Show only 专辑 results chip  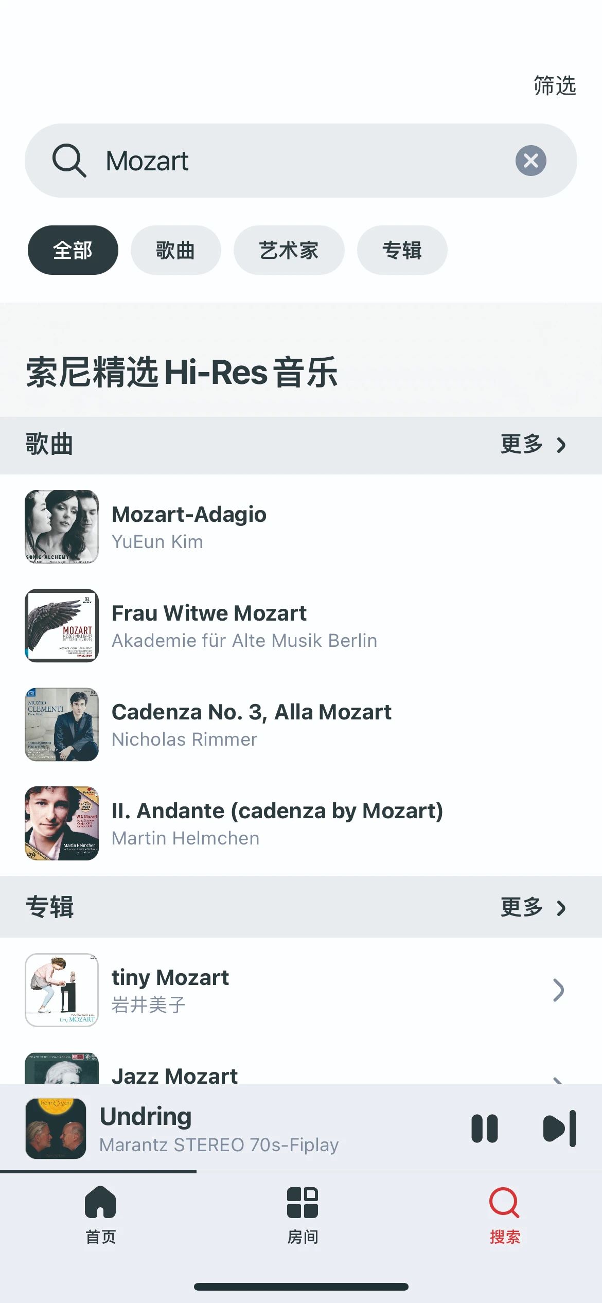tap(402, 250)
